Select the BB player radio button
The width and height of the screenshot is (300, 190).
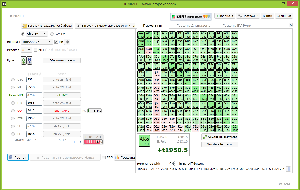13,134
